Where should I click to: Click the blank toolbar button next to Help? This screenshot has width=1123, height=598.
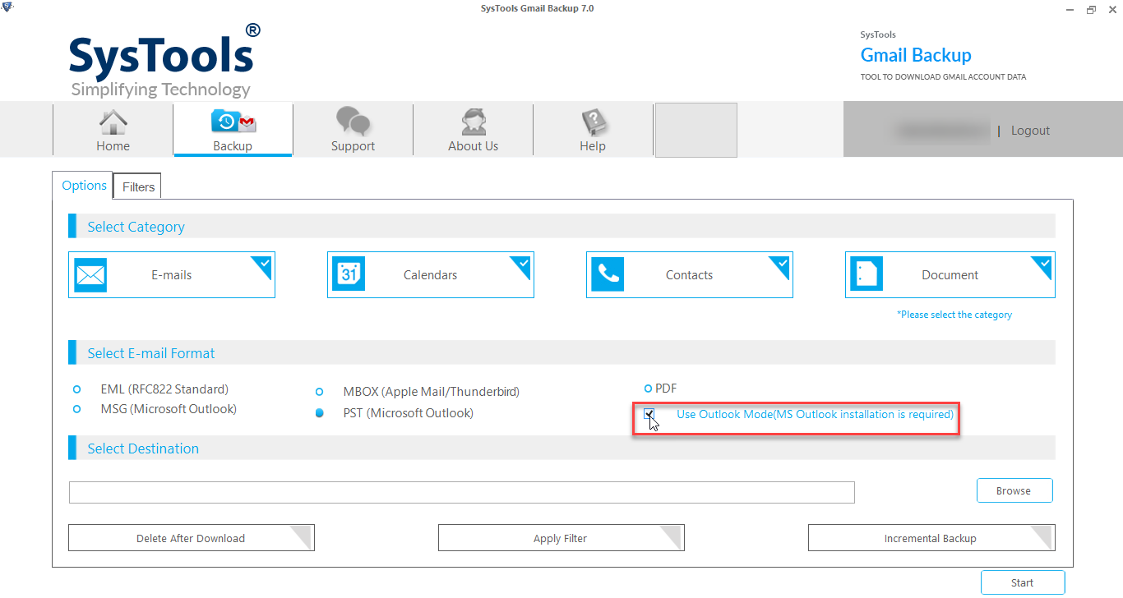click(x=696, y=130)
